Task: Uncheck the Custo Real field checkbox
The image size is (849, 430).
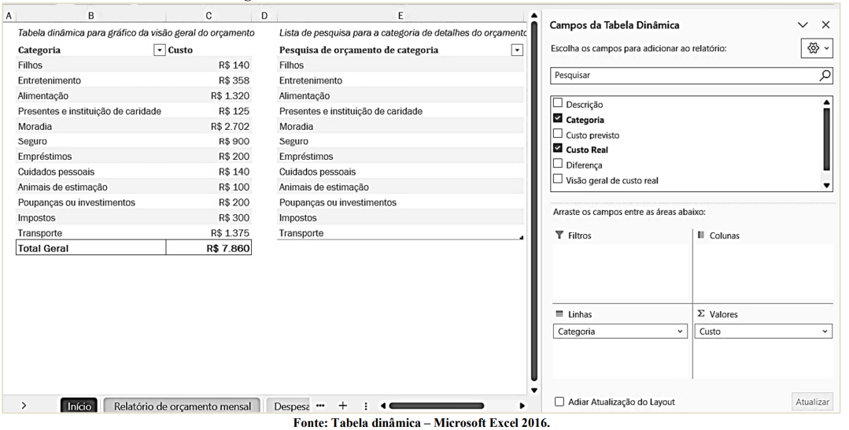Action: pos(558,148)
